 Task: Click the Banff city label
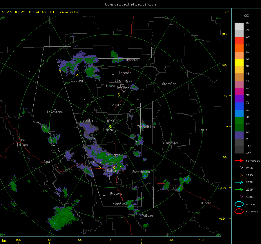[x=48, y=162]
